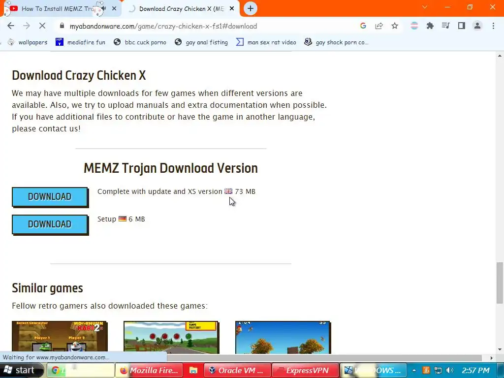Bookmark this page with the star
The width and height of the screenshot is (504, 378).
[395, 26]
